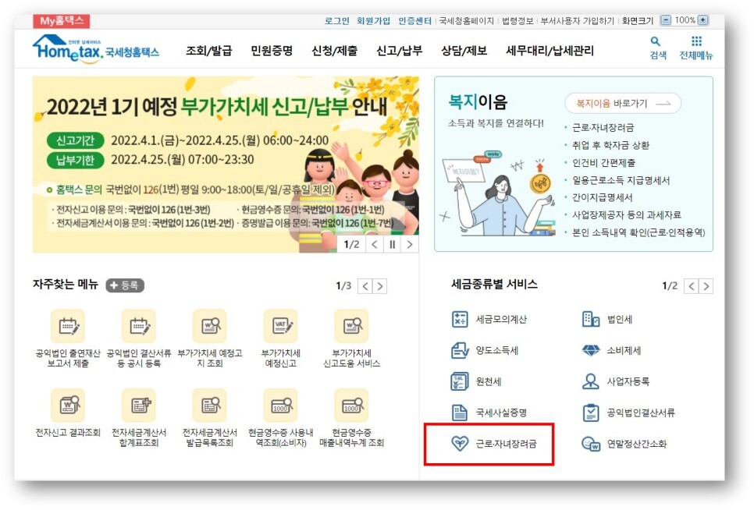Viewport: 754px width, 510px height.
Task: Click the 회원가입 link
Action: [x=373, y=20]
